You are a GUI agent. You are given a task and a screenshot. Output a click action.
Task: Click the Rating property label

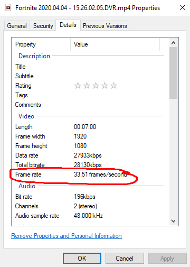pos(23,86)
